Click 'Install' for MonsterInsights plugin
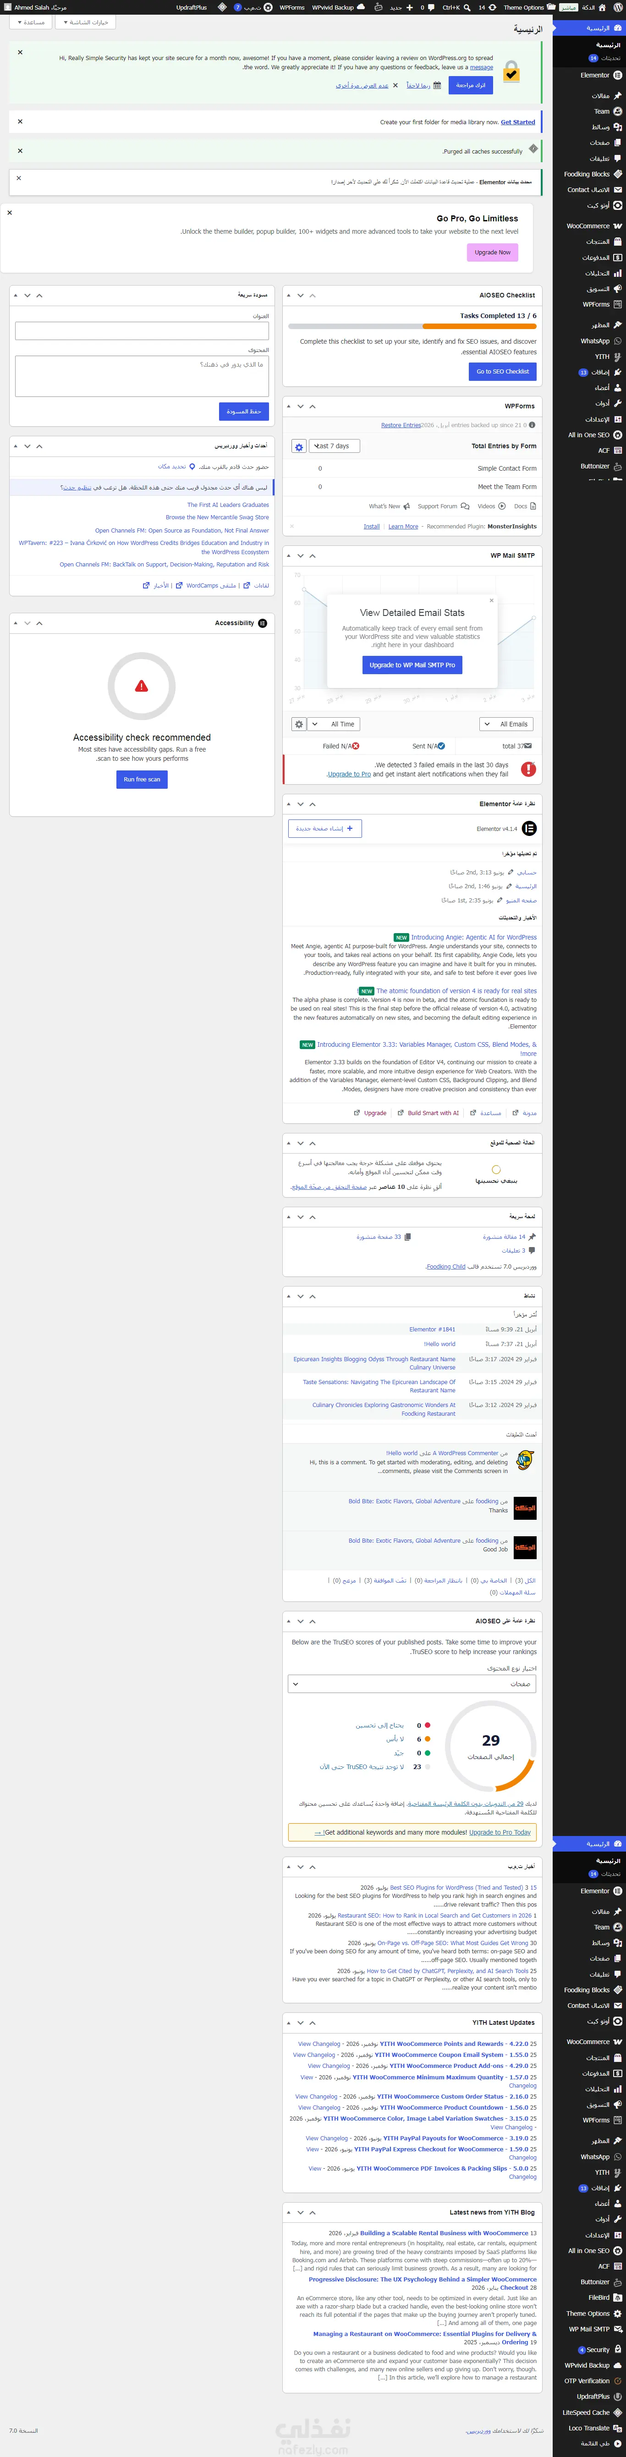 click(x=372, y=527)
